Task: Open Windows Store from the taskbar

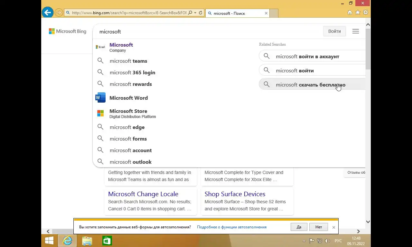Action: tap(107, 241)
